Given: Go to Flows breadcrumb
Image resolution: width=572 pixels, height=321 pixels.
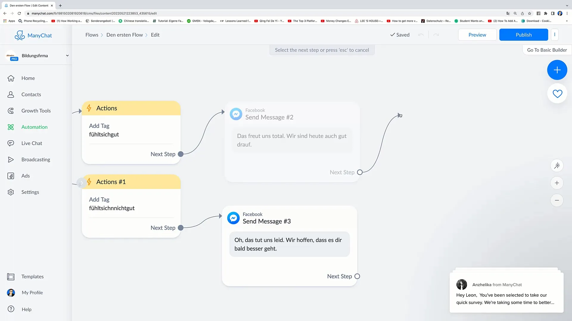Looking at the screenshot, I should pos(92,35).
